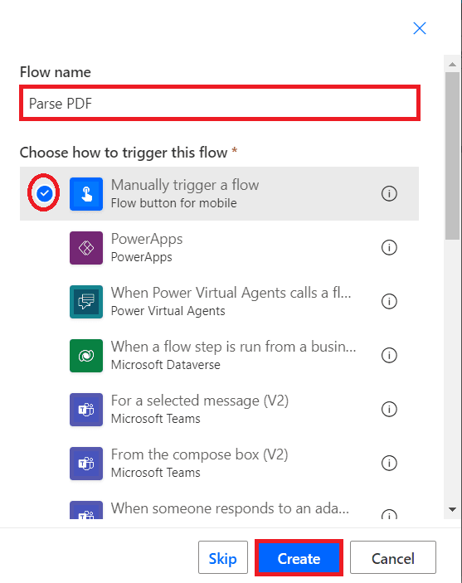Image resolution: width=462 pixels, height=583 pixels.
Task: Open info for the Microsoft Dataverse trigger
Action: 389,356
